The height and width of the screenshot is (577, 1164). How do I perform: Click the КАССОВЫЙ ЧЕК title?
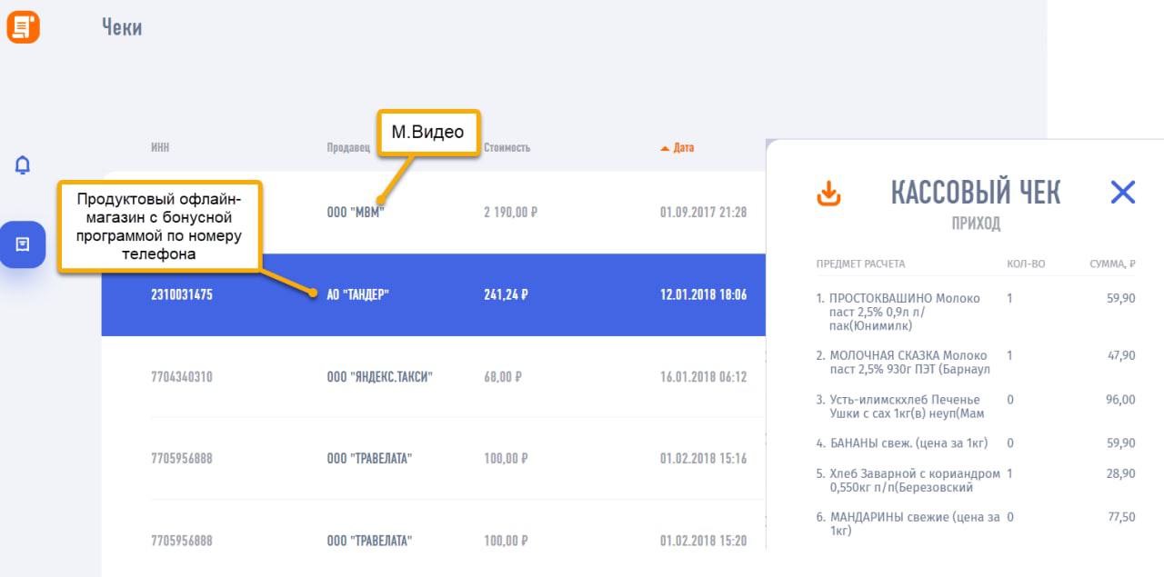[x=975, y=193]
